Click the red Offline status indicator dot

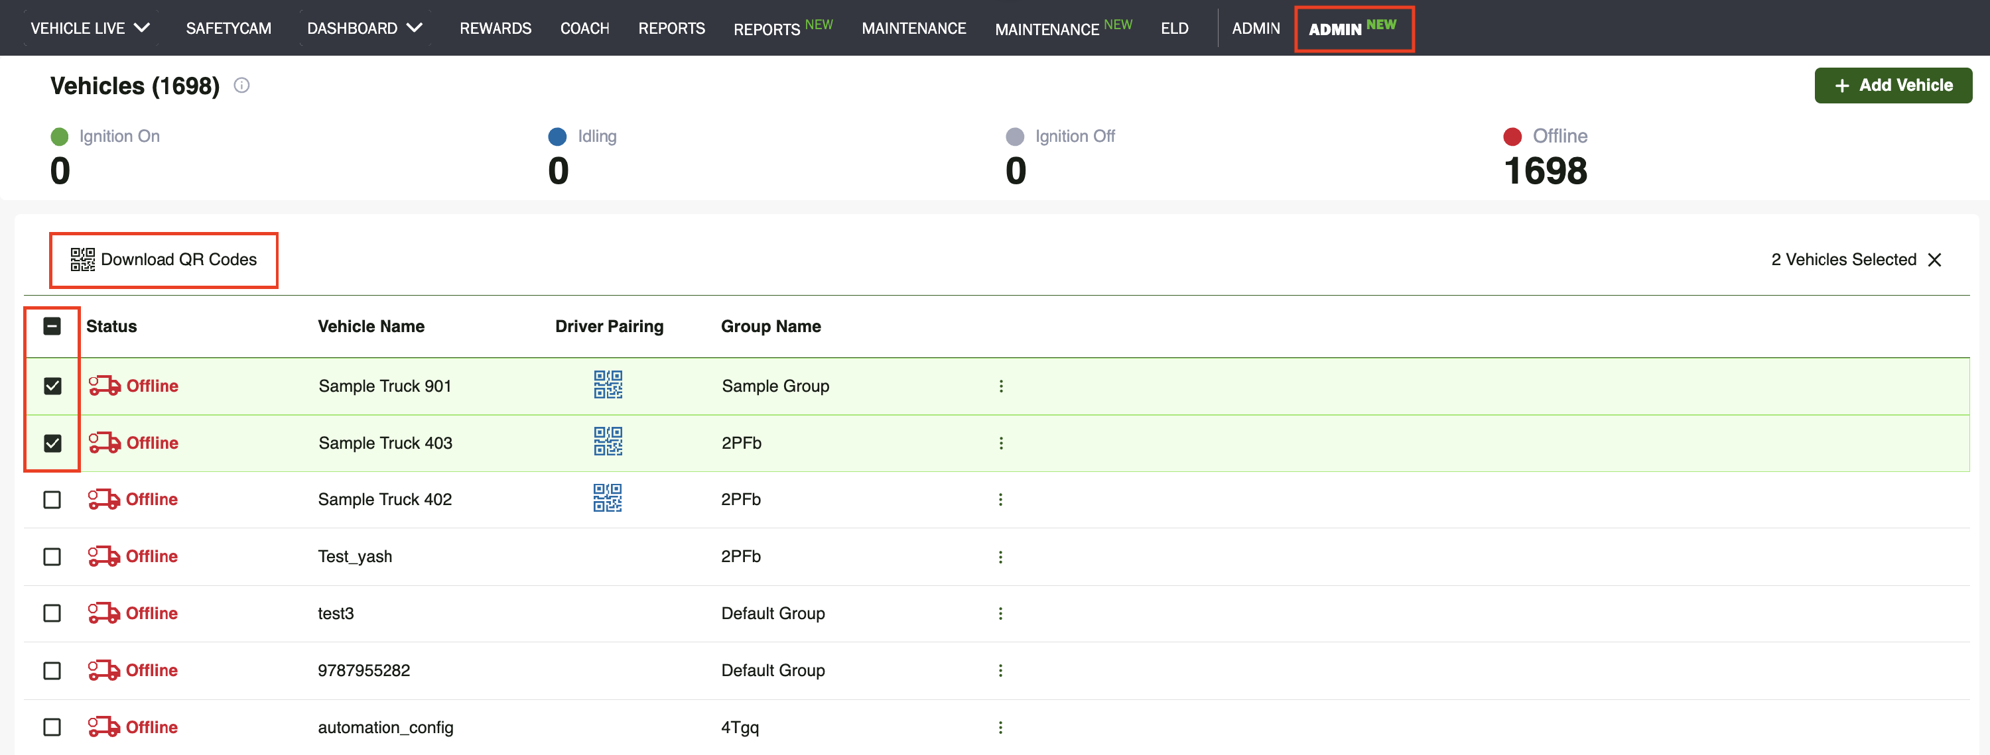(1512, 137)
